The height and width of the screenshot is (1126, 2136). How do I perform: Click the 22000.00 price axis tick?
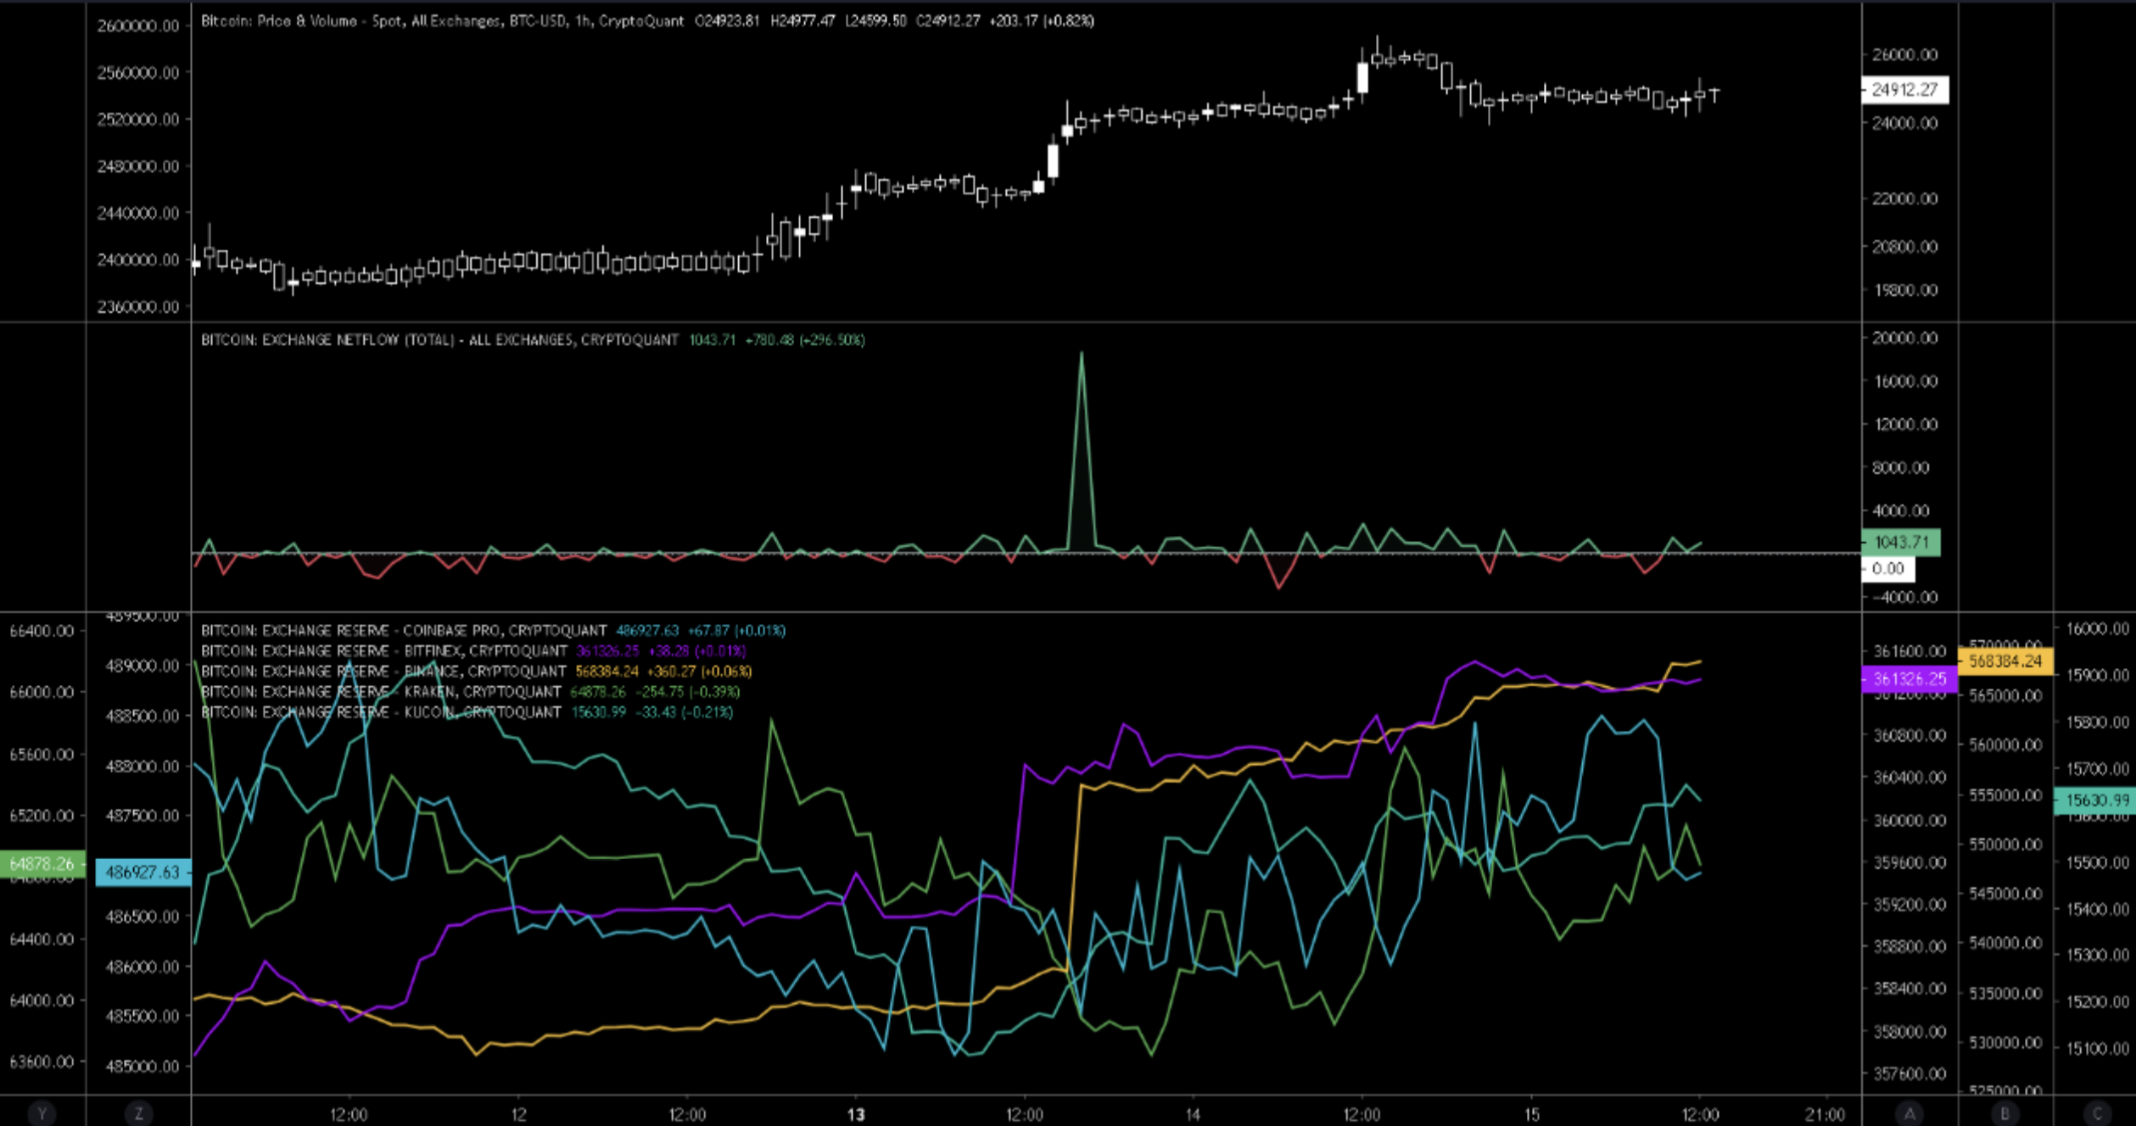coord(1904,198)
